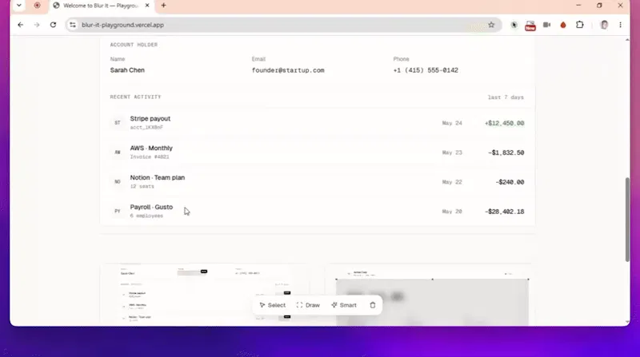The width and height of the screenshot is (640, 357).
Task: Open a new tab with plus button
Action: coord(164,6)
